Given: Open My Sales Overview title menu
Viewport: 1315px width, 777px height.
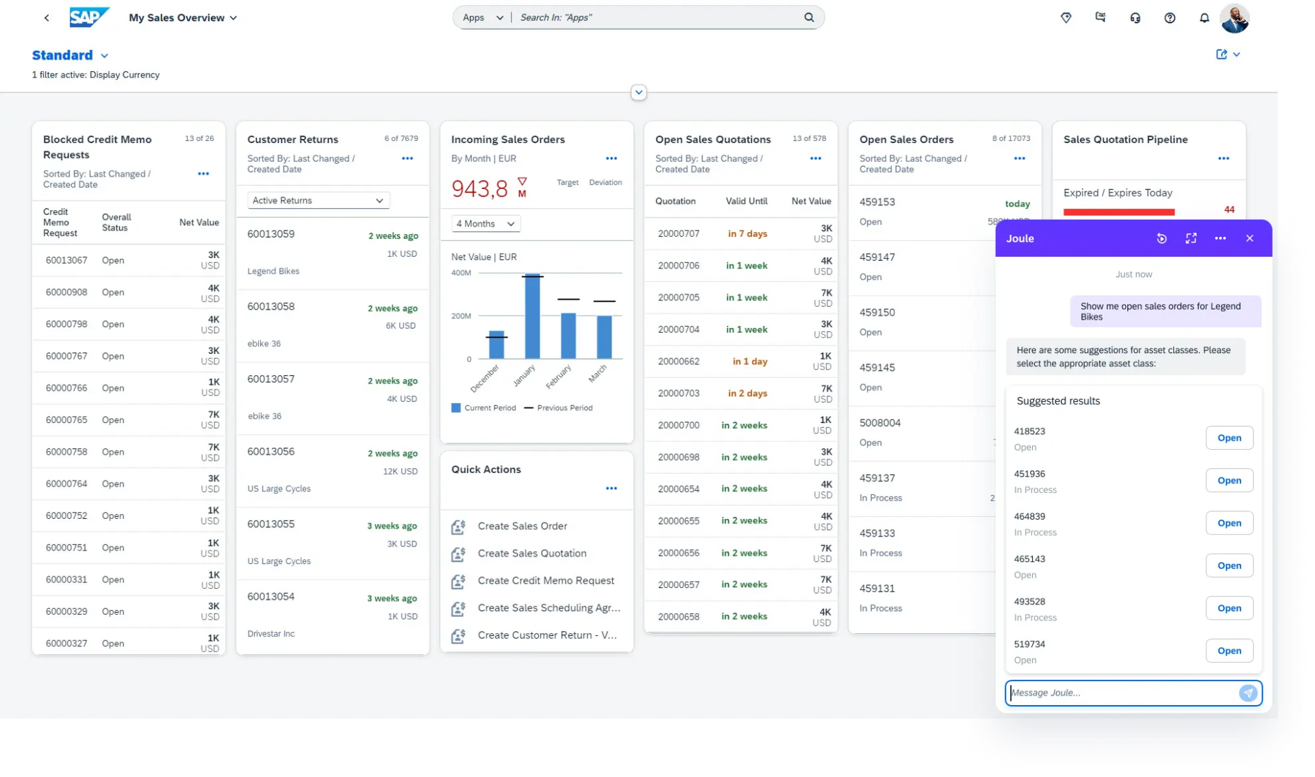Looking at the screenshot, I should [x=234, y=18].
